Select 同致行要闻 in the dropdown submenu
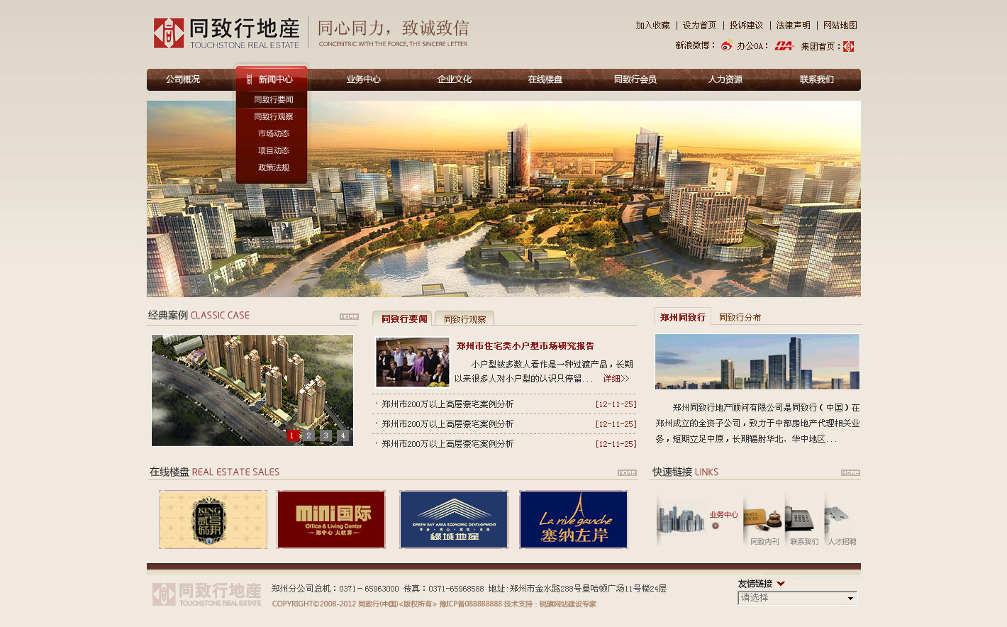Image resolution: width=1007 pixels, height=627 pixels. (x=273, y=99)
